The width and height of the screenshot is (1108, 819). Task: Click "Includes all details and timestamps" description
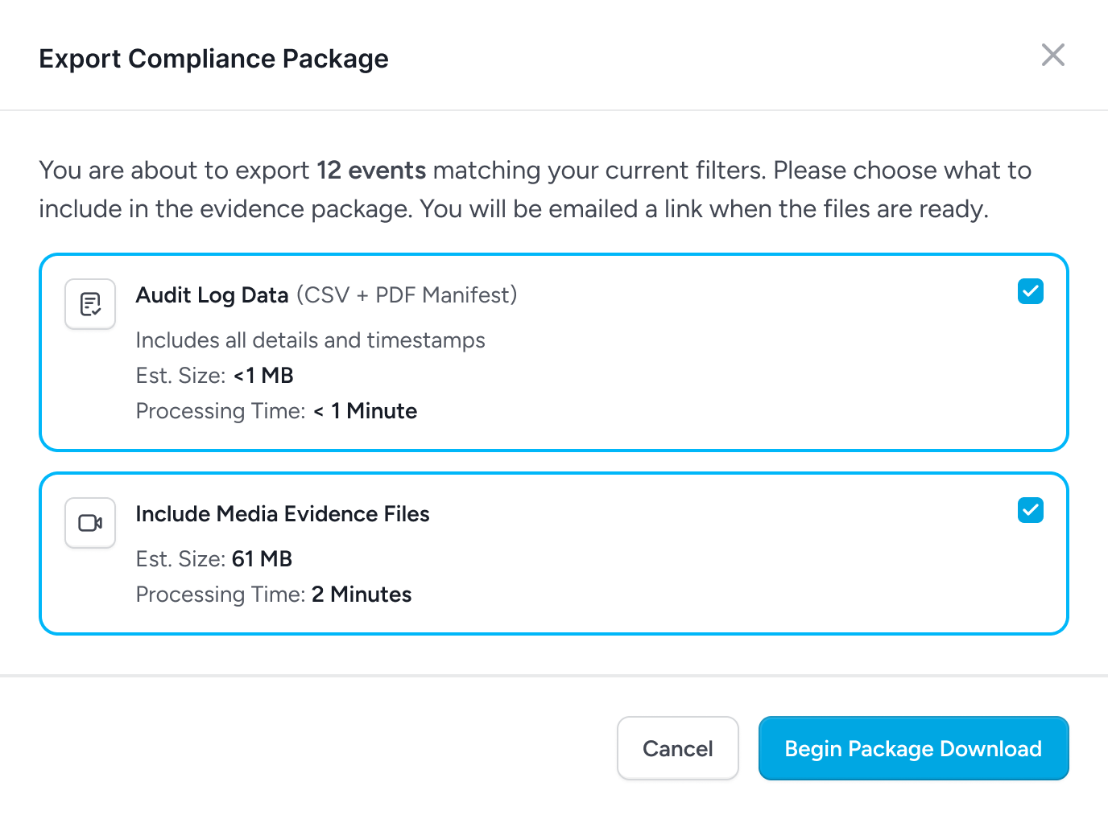[x=310, y=340]
